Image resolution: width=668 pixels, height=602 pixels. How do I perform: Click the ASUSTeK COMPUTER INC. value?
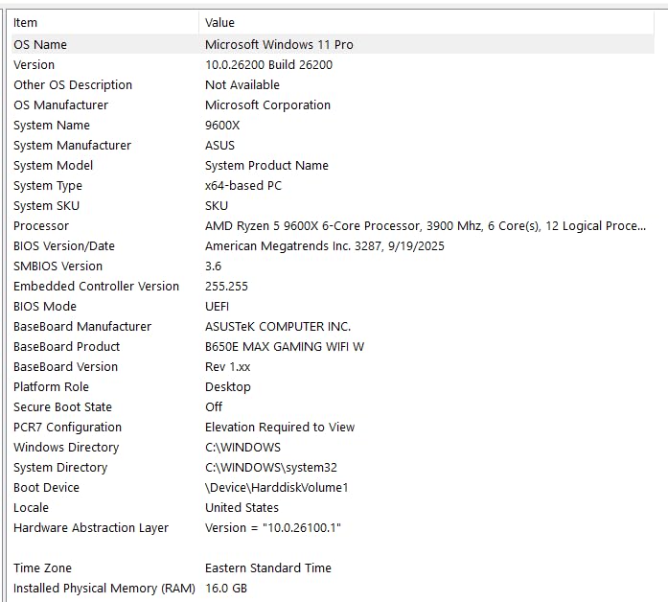click(278, 326)
